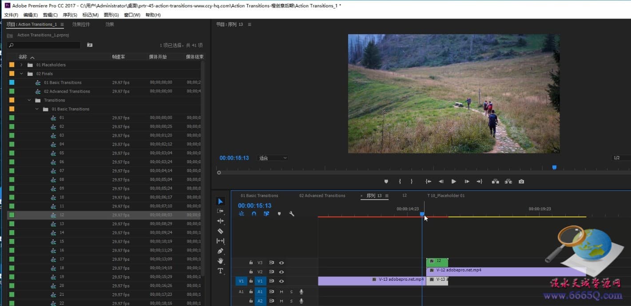
Task: Open the 窗口(W) menu
Action: point(132,15)
